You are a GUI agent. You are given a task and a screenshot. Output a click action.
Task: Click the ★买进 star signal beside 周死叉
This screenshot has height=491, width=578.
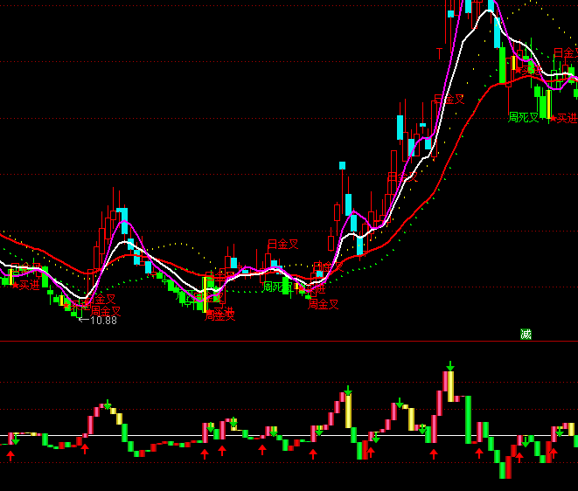pyautogui.click(x=563, y=118)
